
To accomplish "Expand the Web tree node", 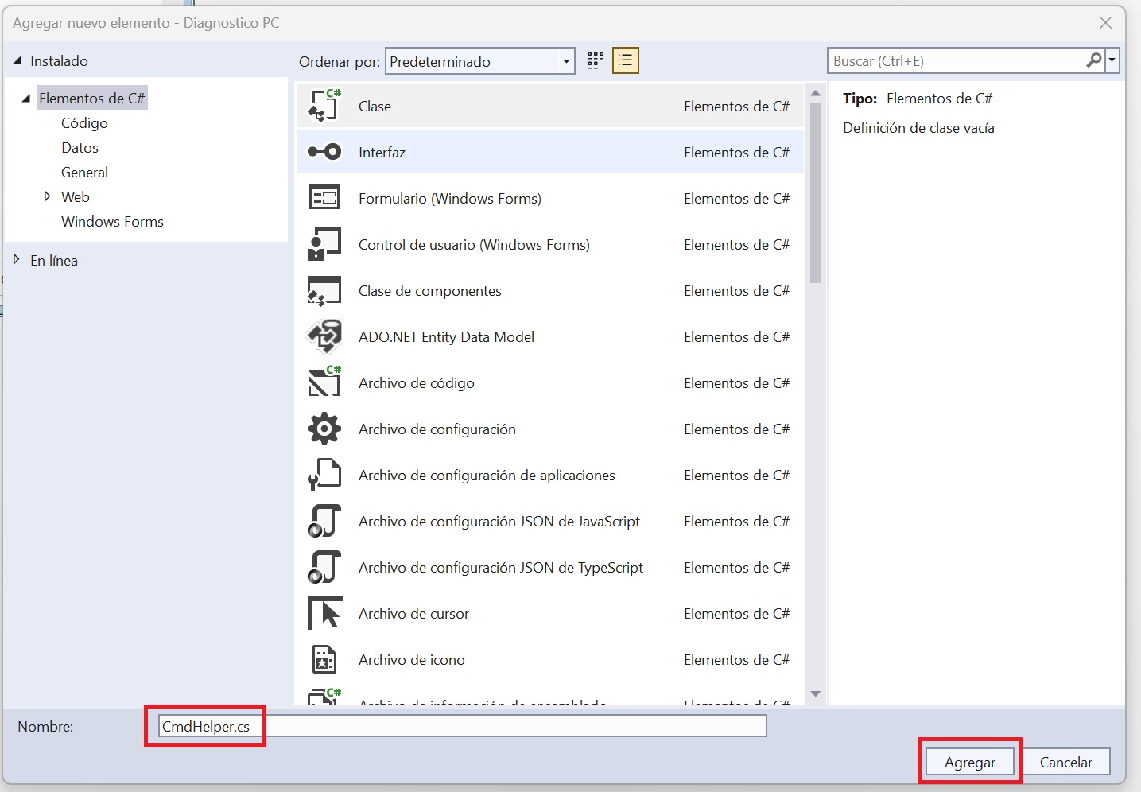I will [47, 196].
